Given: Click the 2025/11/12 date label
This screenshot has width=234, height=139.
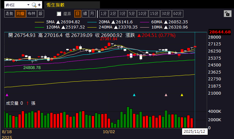Looking at the screenshot, I should coord(194,132).
